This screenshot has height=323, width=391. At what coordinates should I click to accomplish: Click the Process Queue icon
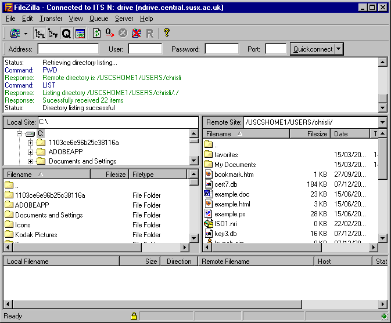[110, 33]
